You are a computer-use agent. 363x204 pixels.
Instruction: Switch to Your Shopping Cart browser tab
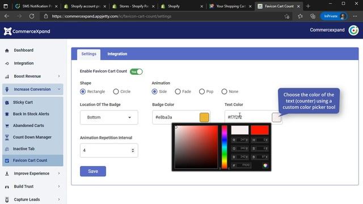230,6
